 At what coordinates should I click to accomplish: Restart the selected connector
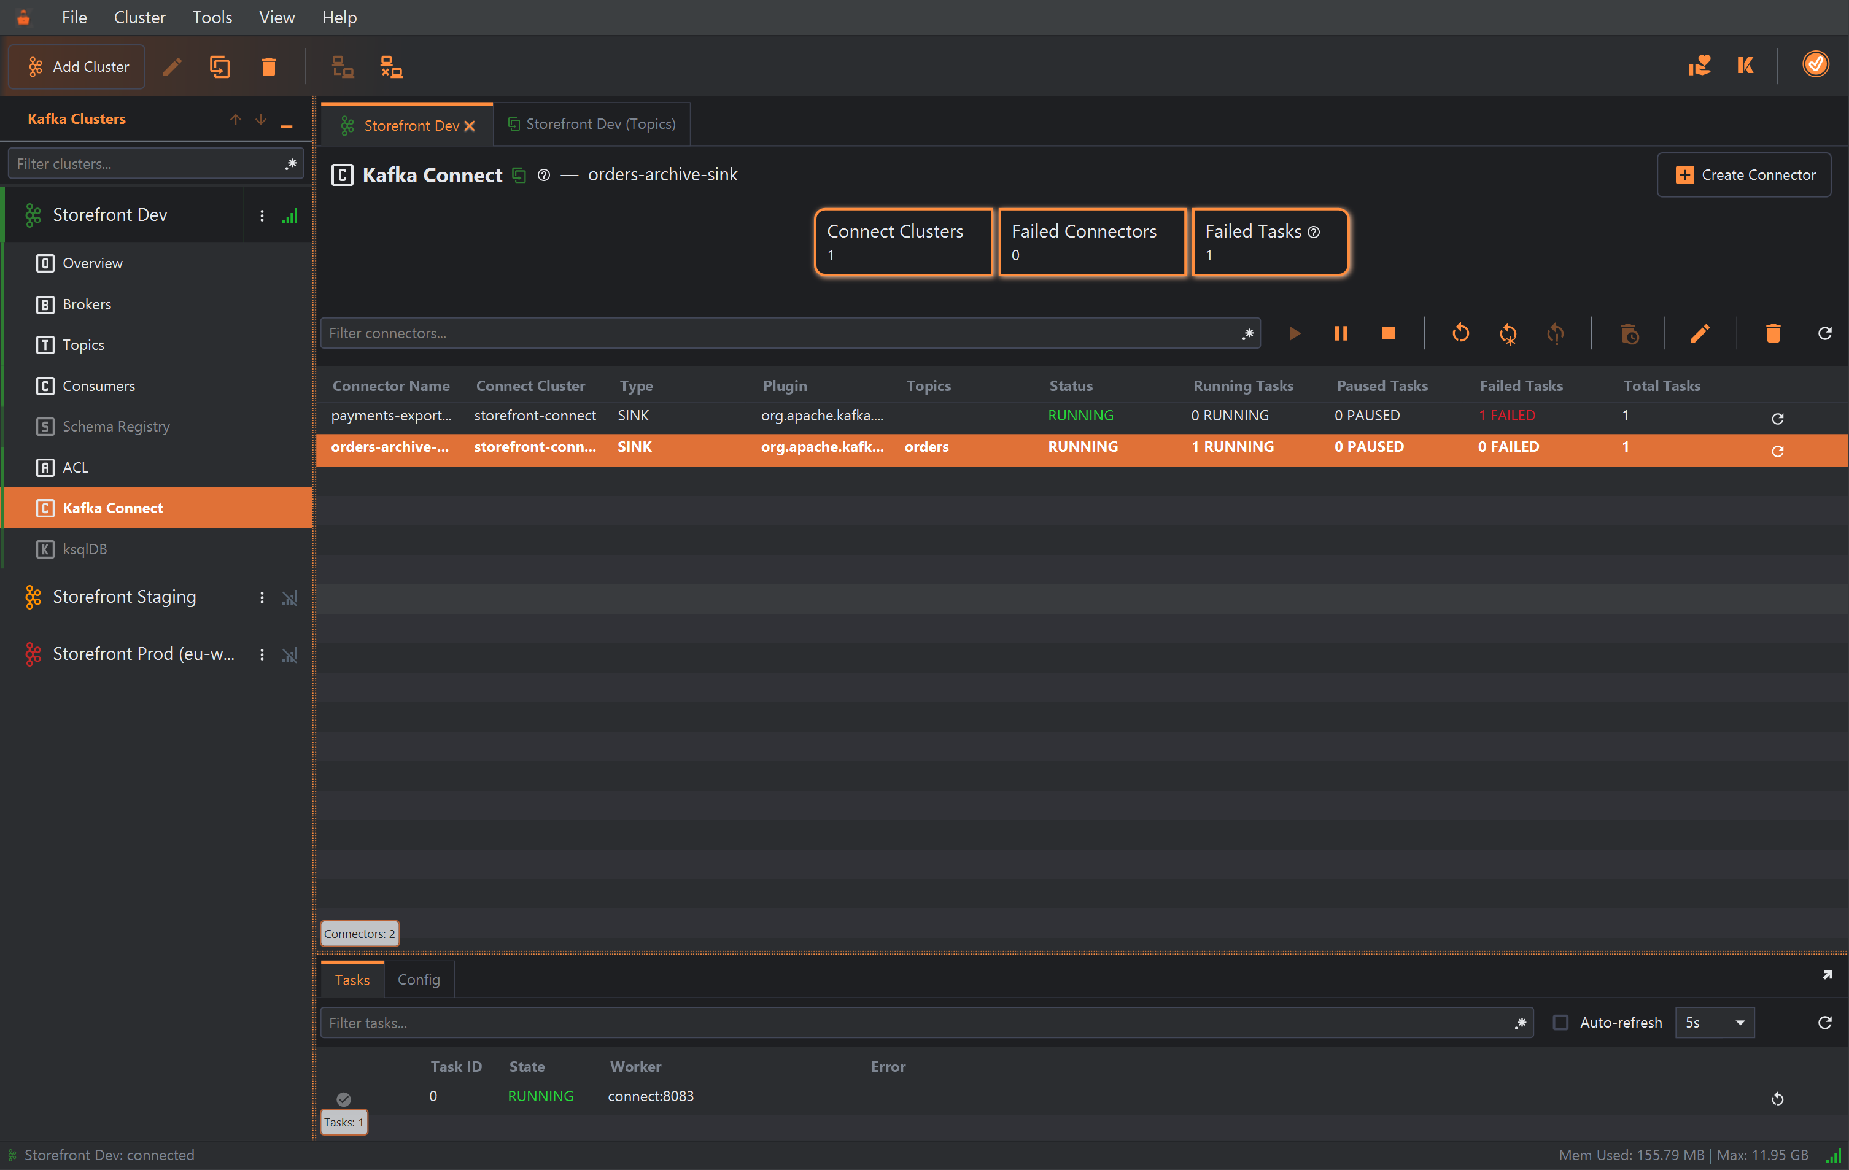coord(1460,333)
